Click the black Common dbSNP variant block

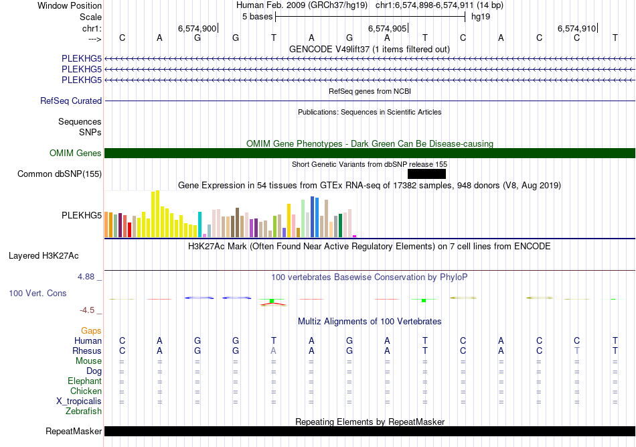coord(426,174)
